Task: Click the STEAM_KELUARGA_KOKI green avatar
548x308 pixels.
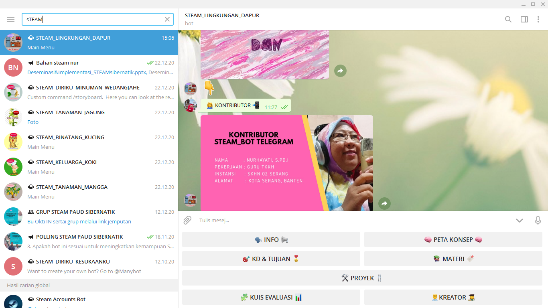Action: click(13, 167)
